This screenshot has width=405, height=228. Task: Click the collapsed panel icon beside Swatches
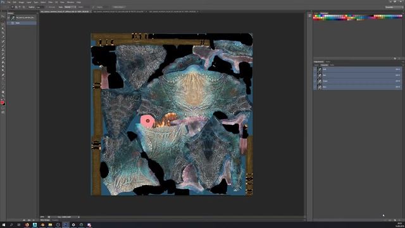coord(309,16)
